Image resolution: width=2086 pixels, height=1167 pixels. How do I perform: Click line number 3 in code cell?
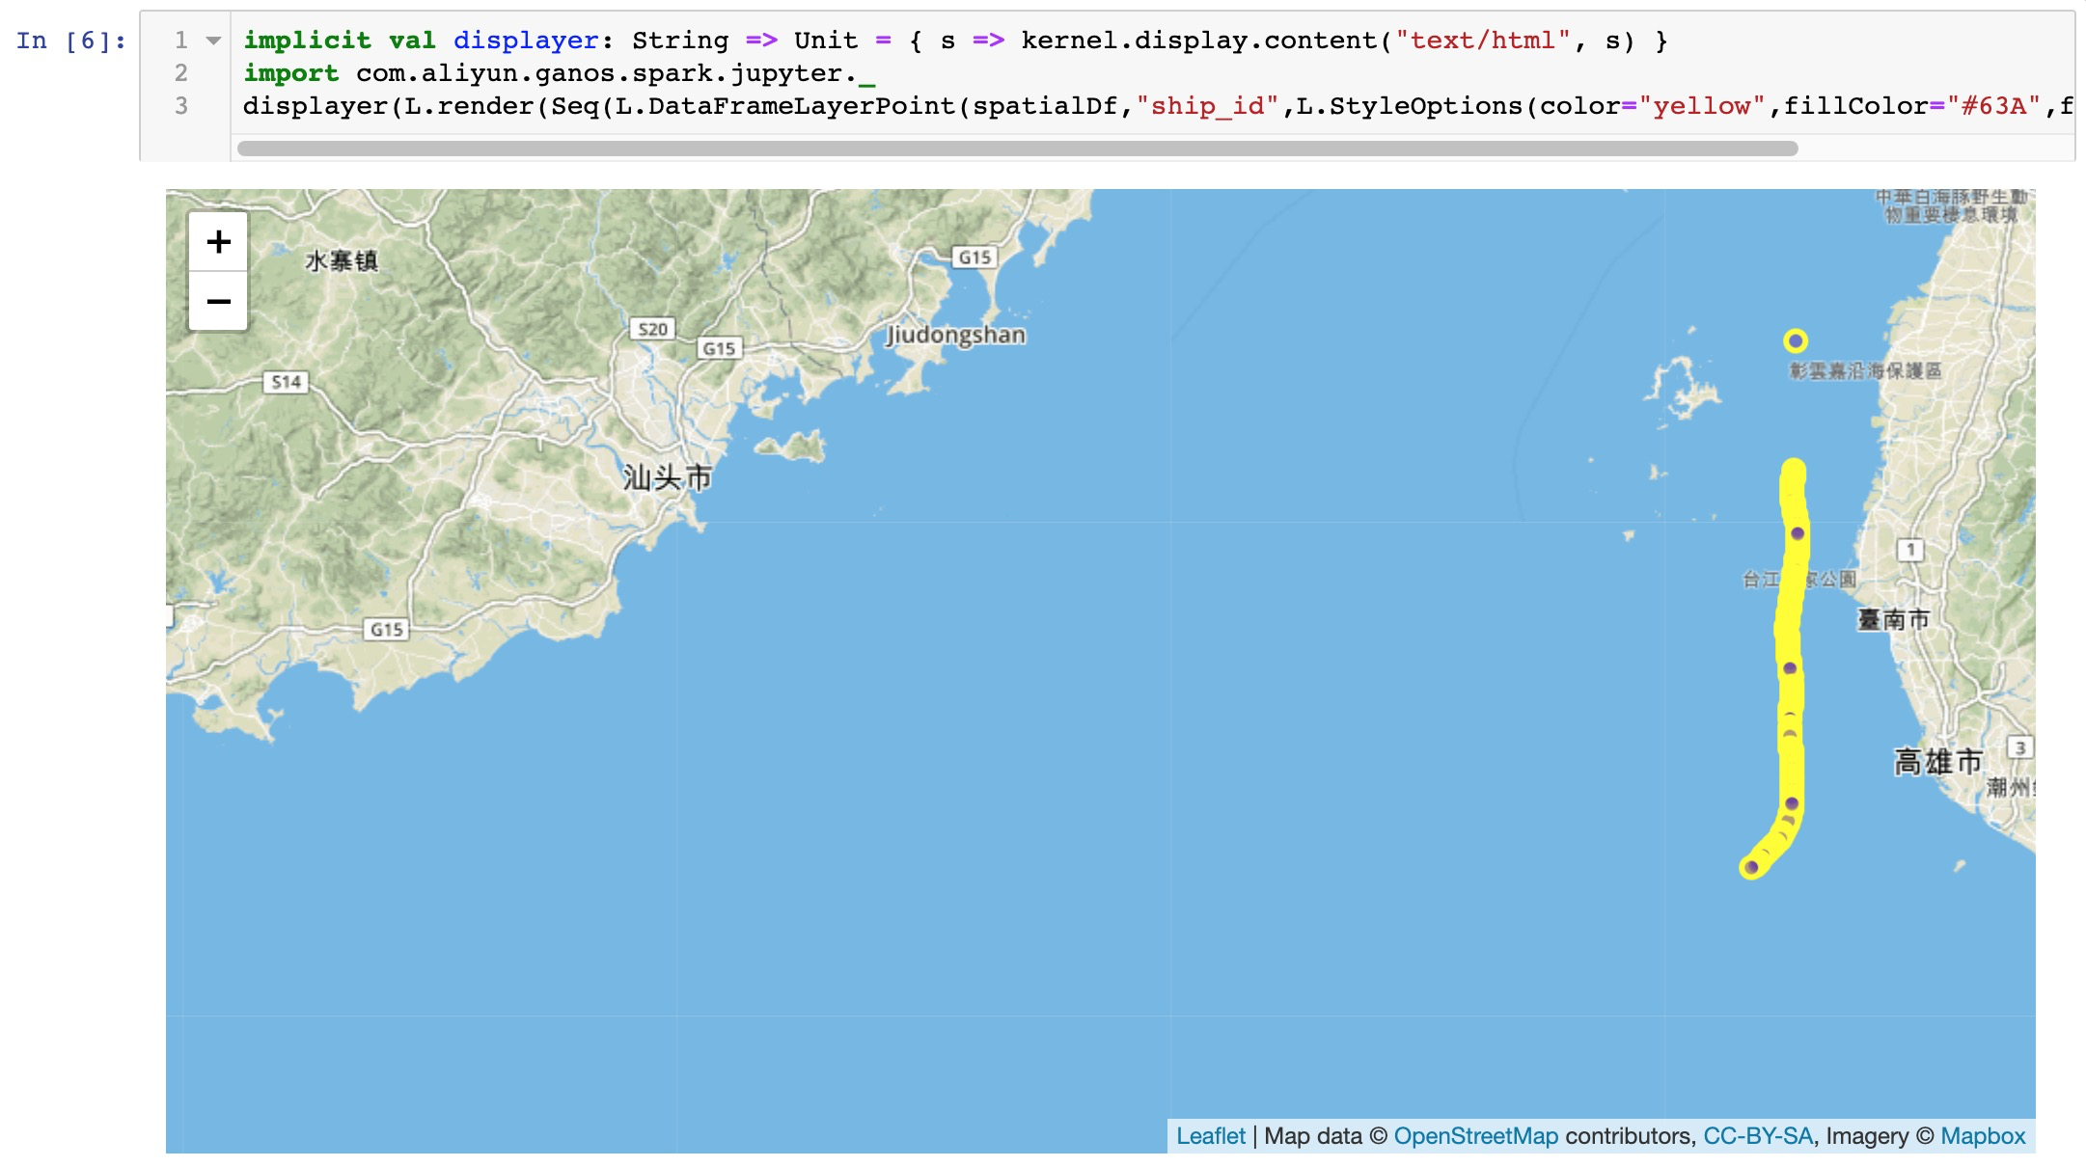[180, 106]
